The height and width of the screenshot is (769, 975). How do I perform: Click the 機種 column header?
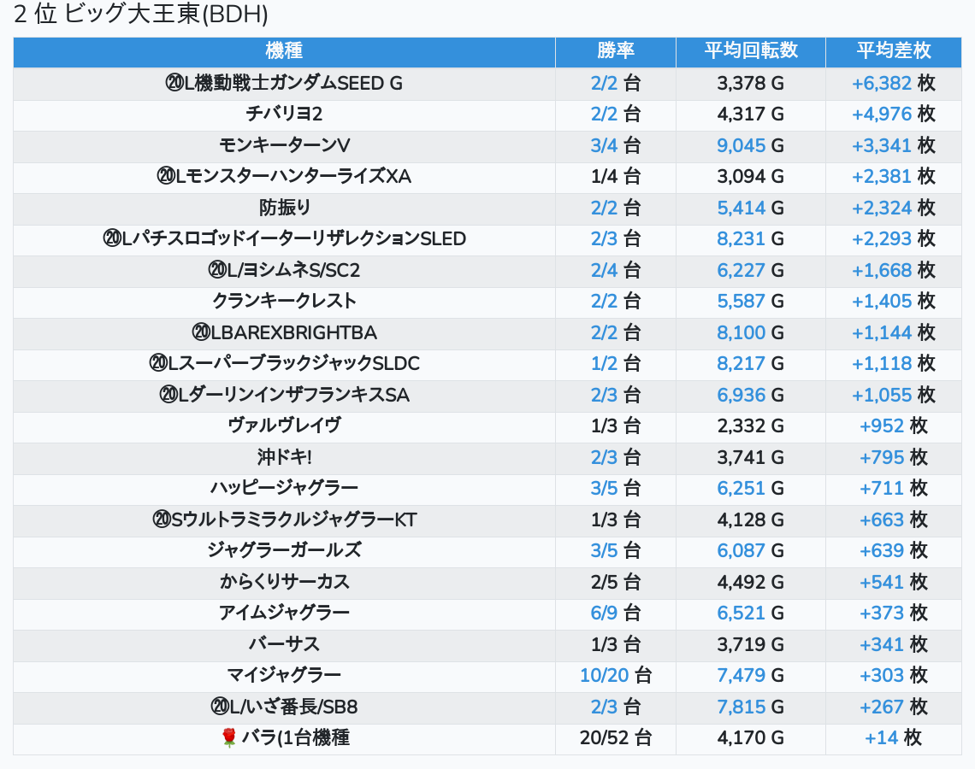point(284,51)
